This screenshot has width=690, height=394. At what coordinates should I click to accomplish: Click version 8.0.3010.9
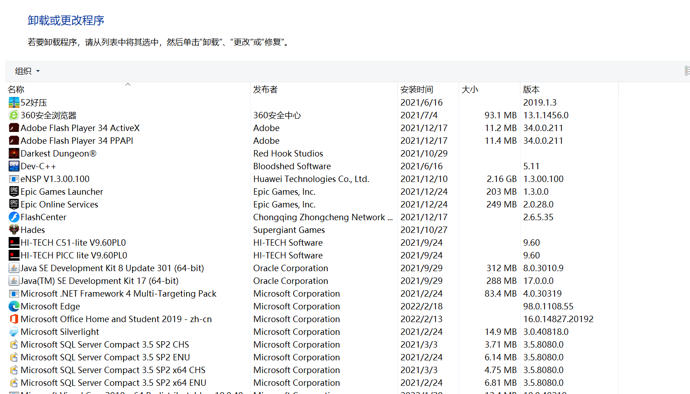tap(543, 268)
